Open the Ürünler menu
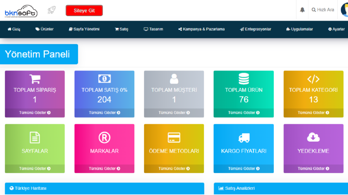 pyautogui.click(x=44, y=29)
